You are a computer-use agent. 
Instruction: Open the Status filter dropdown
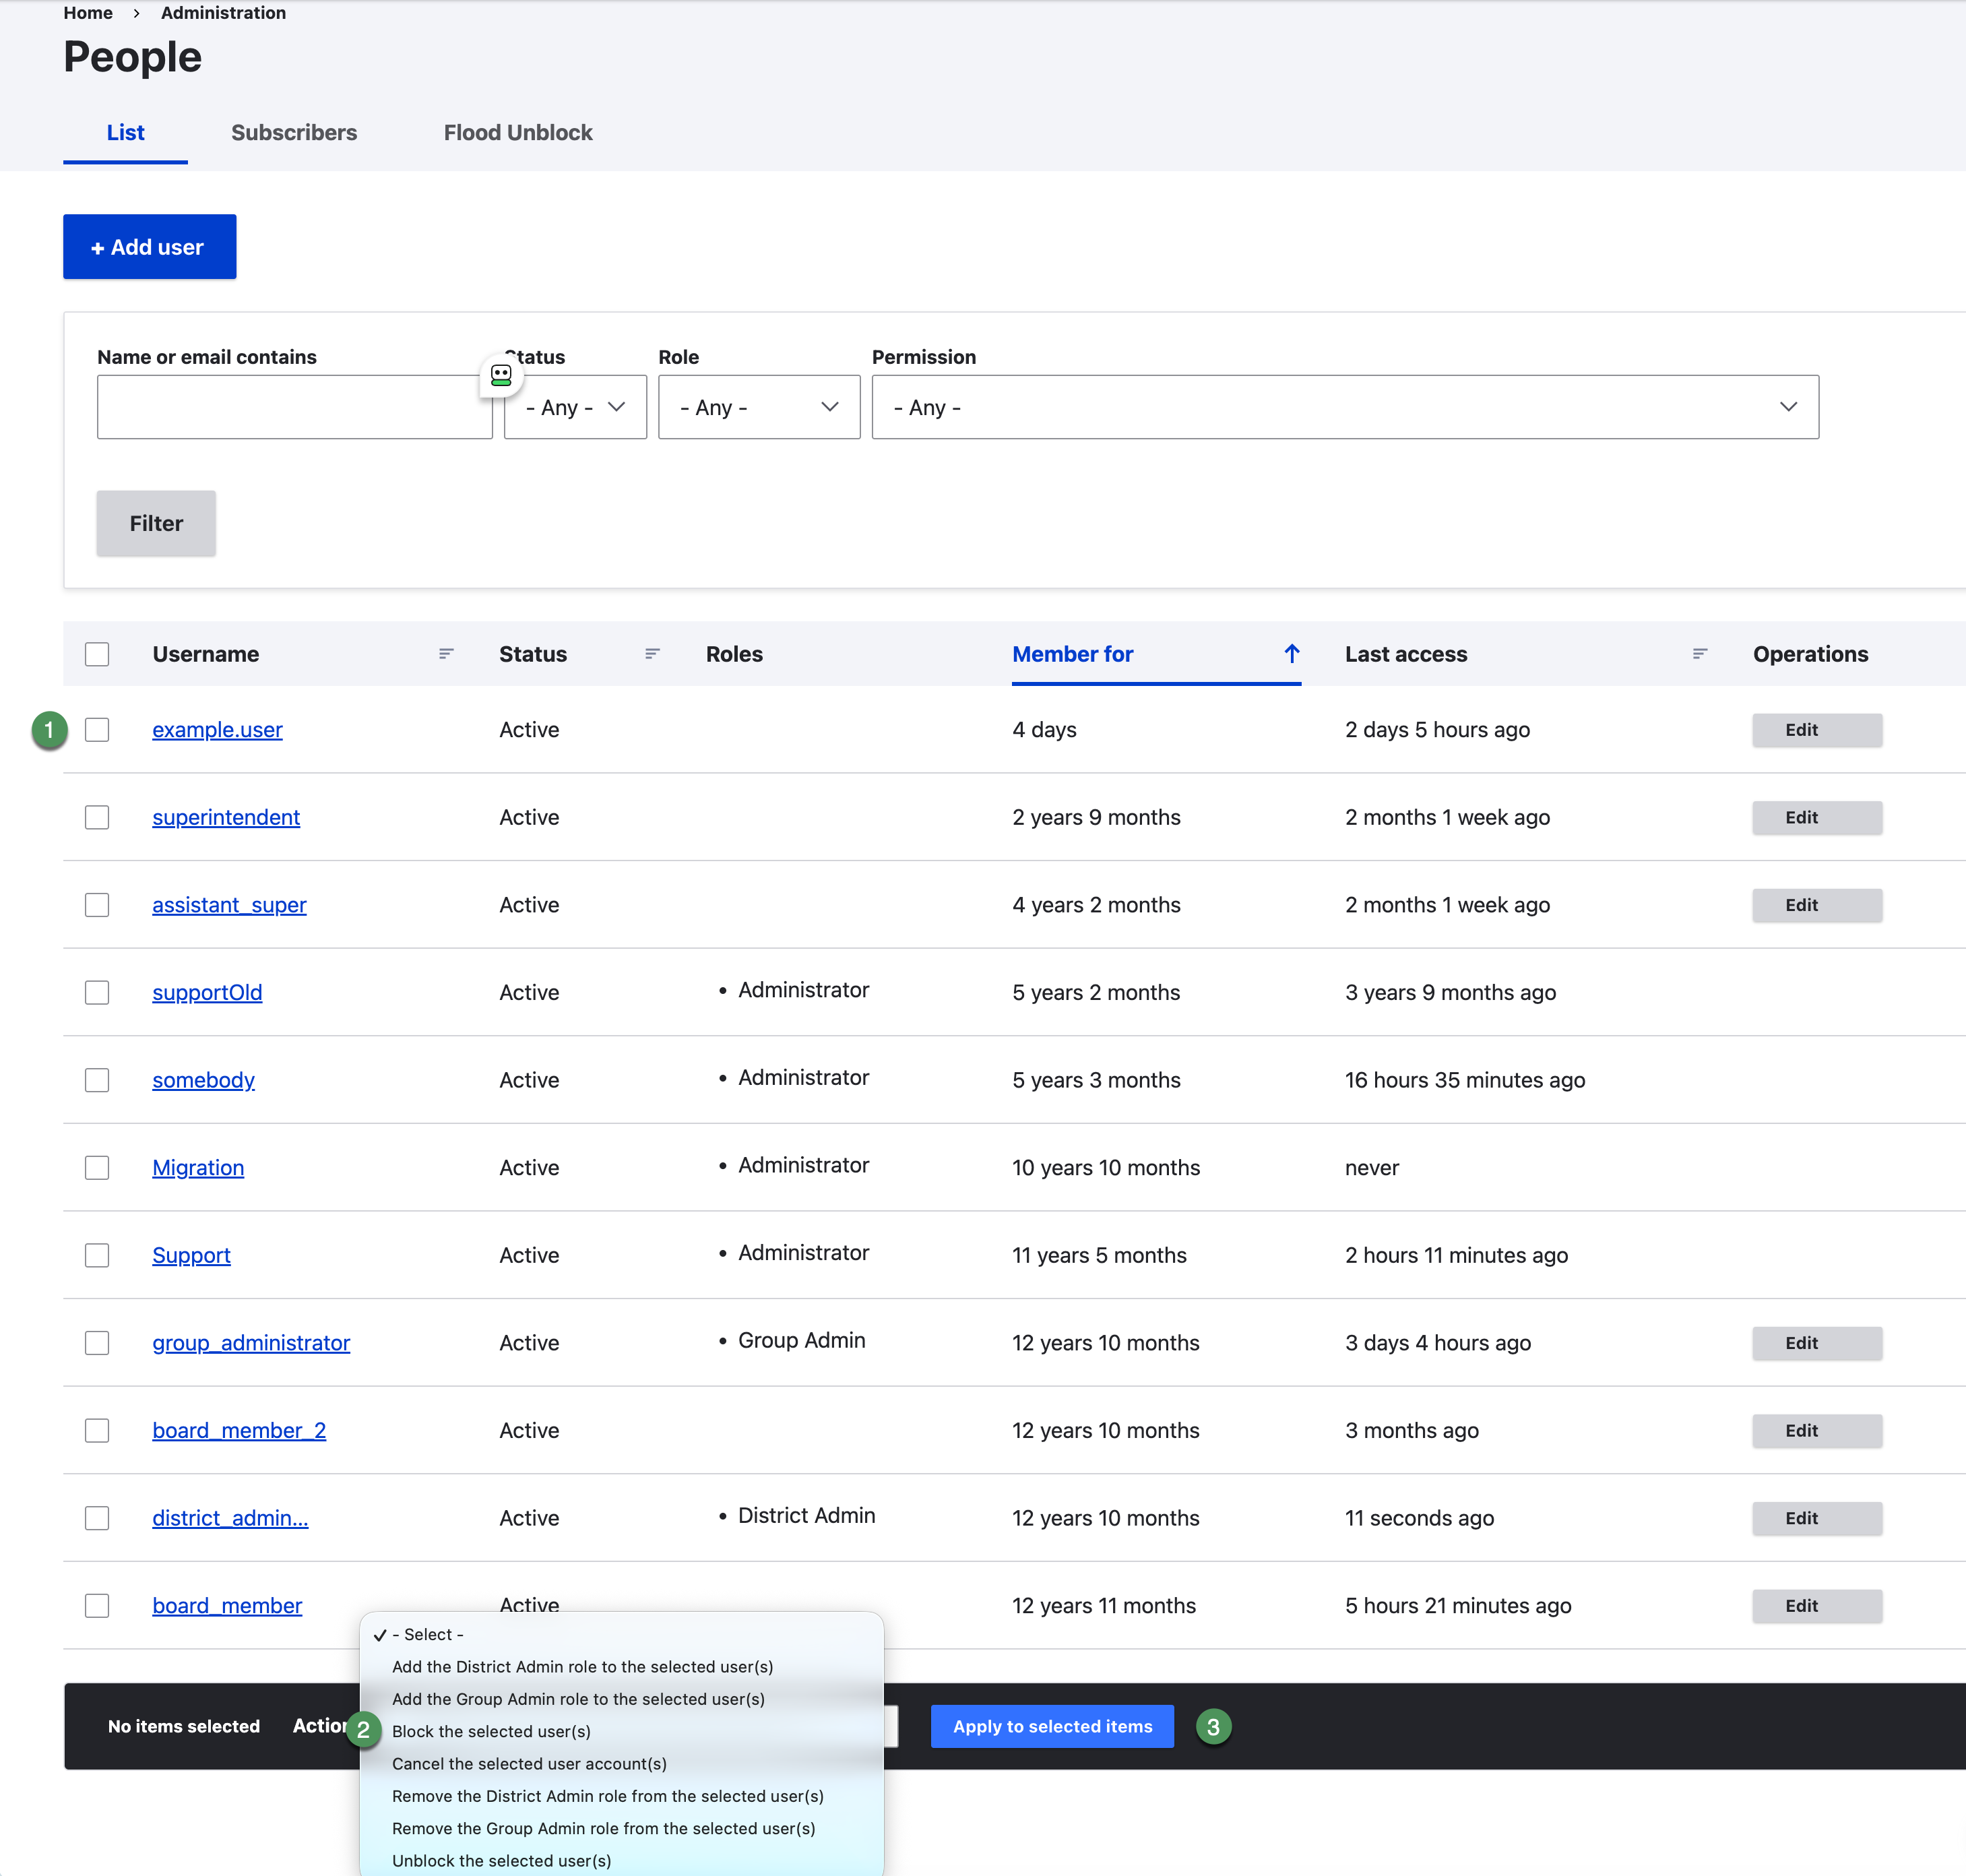coord(575,407)
